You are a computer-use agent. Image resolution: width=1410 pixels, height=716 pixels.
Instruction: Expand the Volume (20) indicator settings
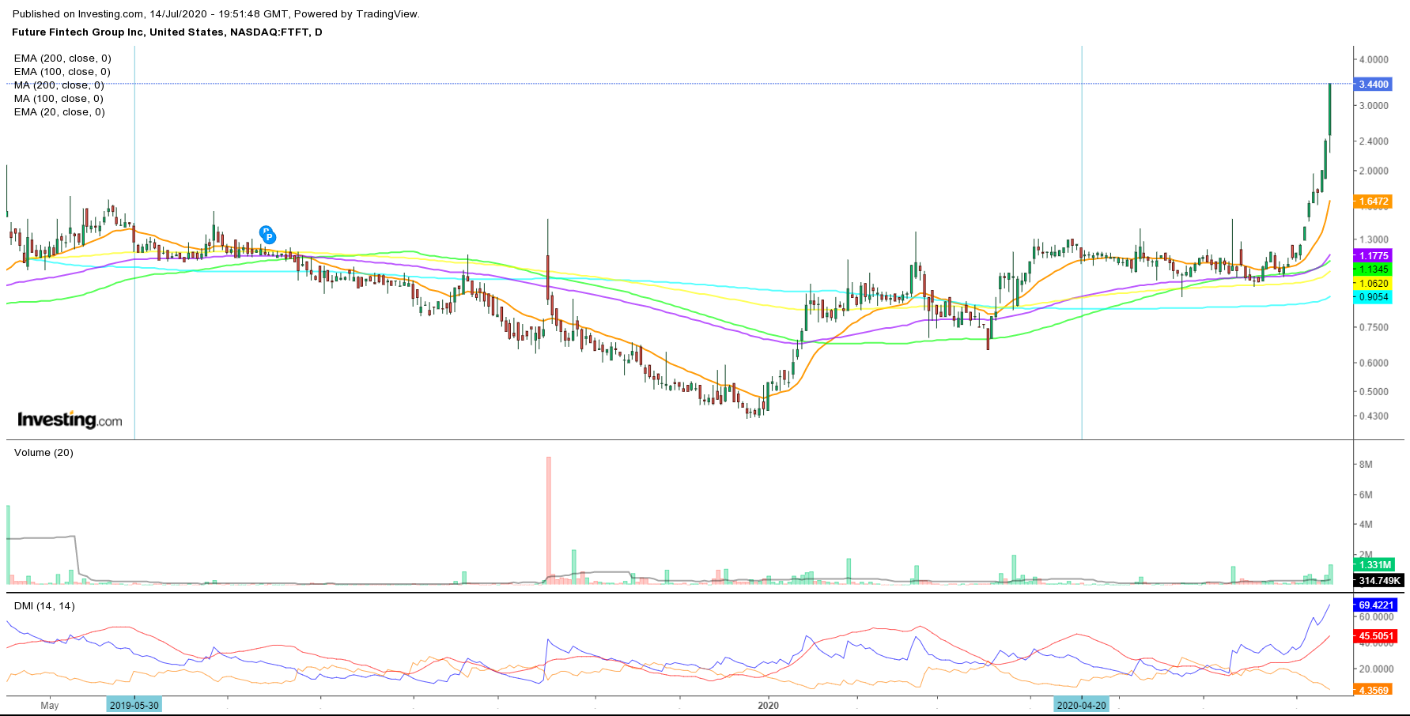(43, 452)
